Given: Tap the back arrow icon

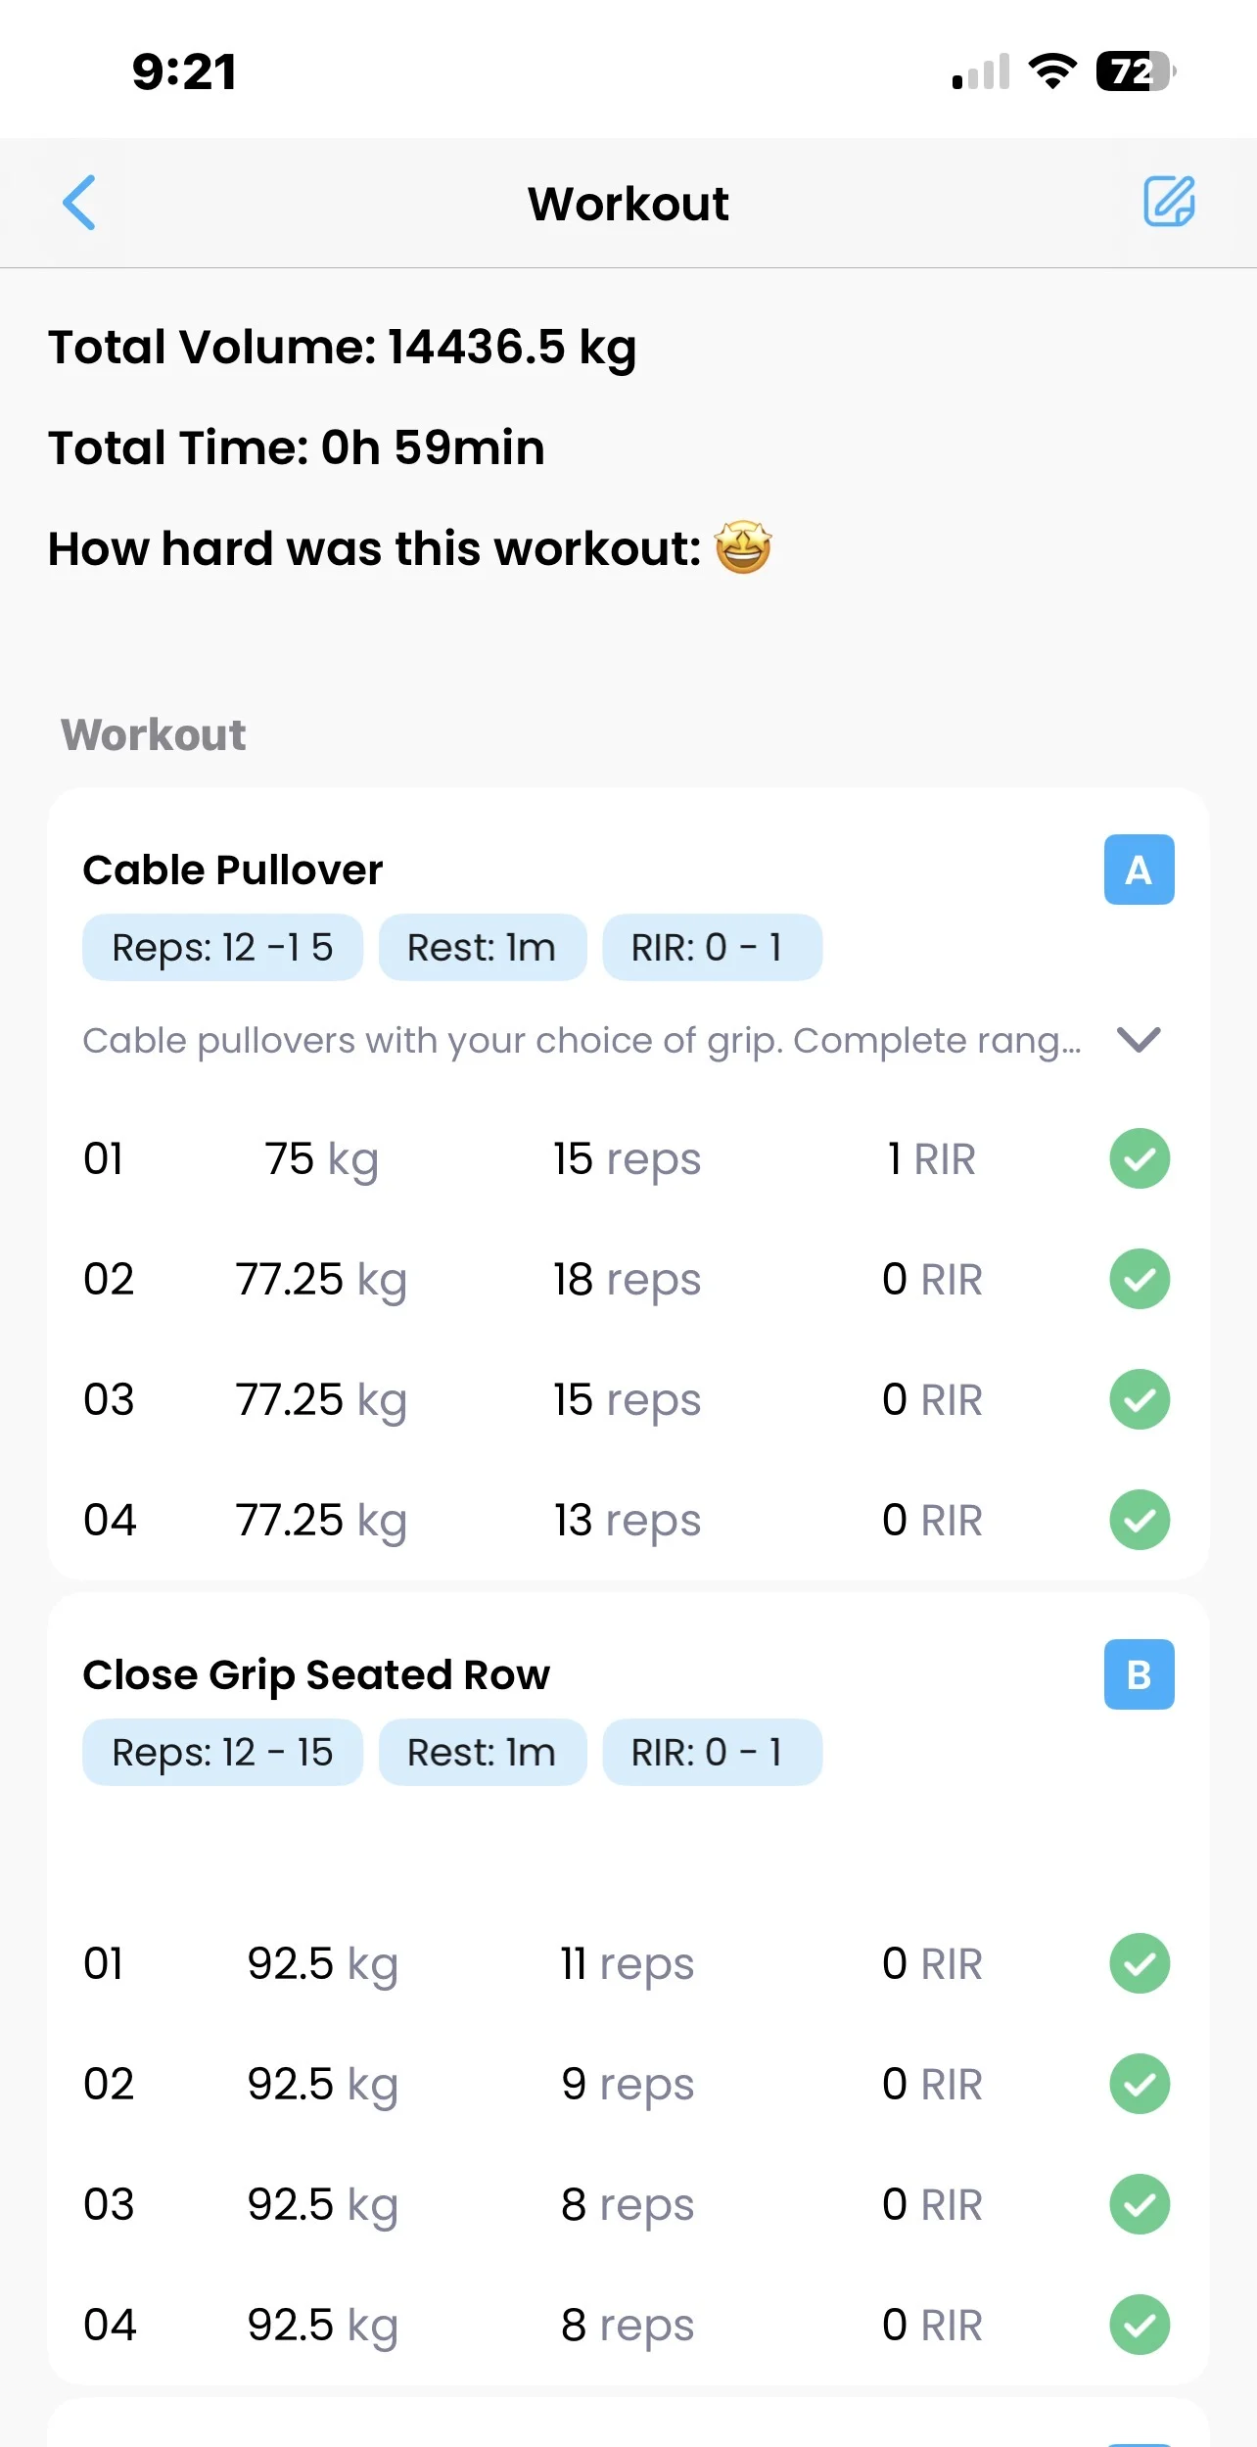Looking at the screenshot, I should point(79,203).
